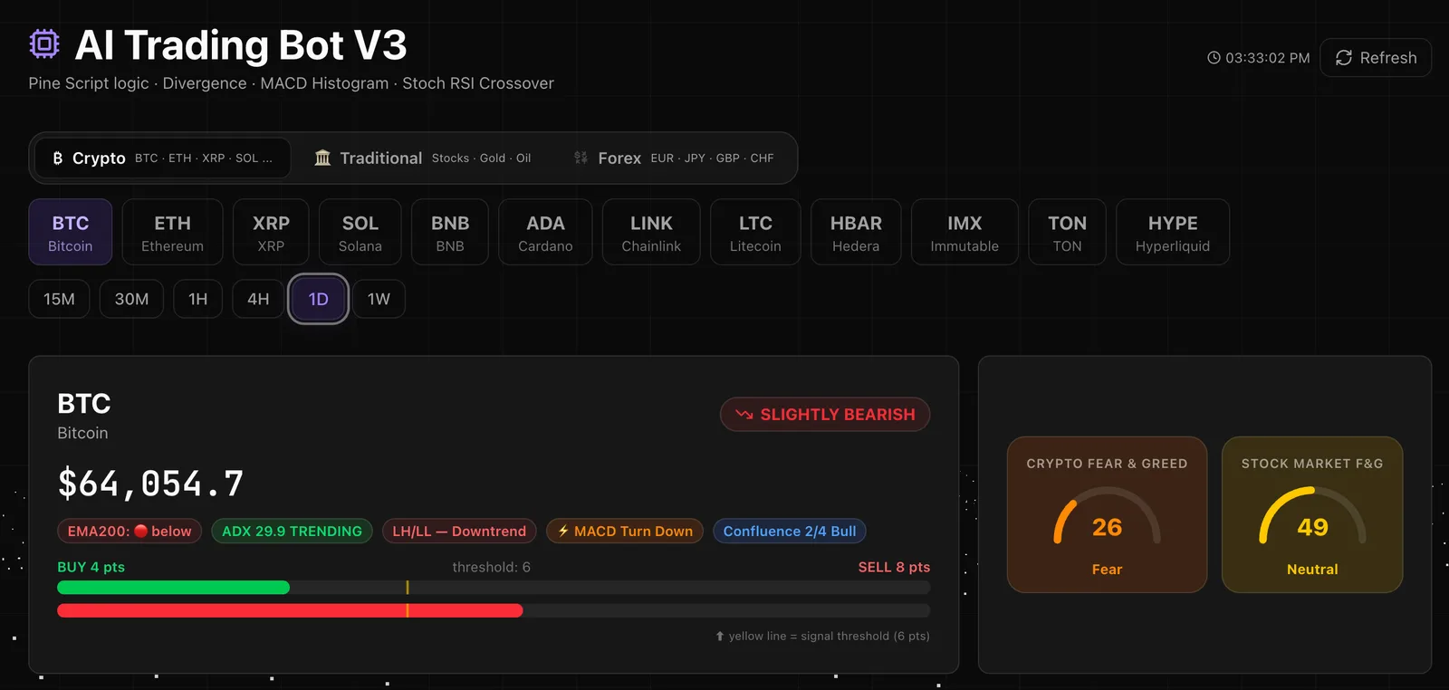This screenshot has height=690, width=1449.
Task: Choose the 4H timeframe
Action: coord(258,299)
